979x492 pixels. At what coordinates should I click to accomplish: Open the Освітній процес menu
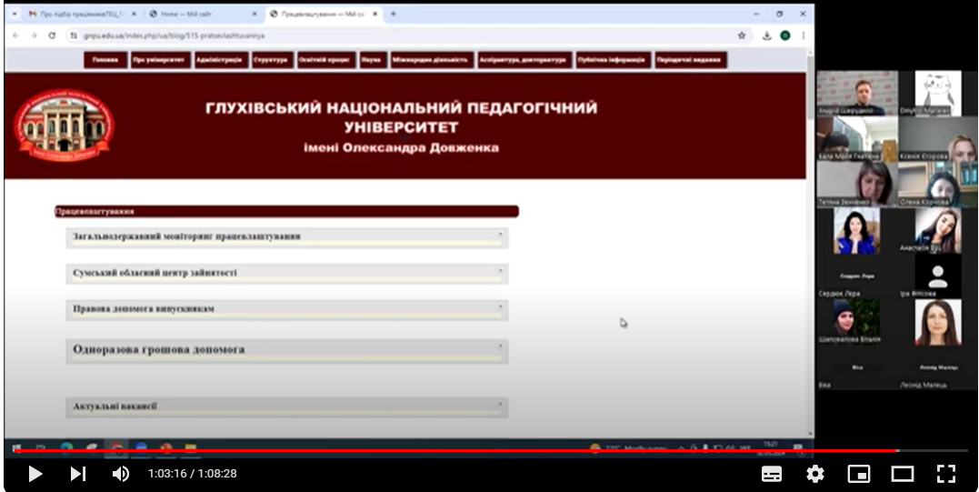click(x=326, y=60)
